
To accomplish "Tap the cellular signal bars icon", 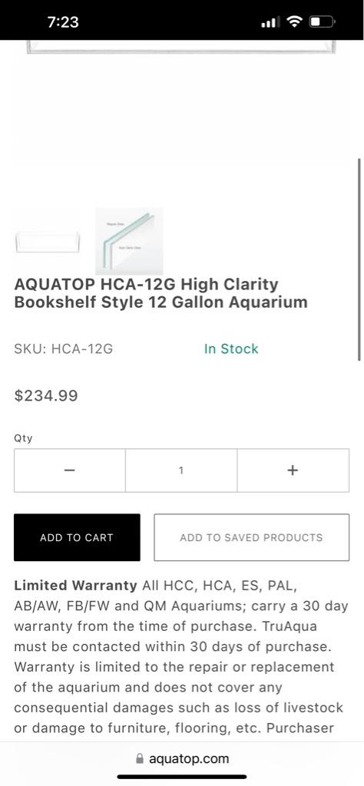I will [x=270, y=22].
